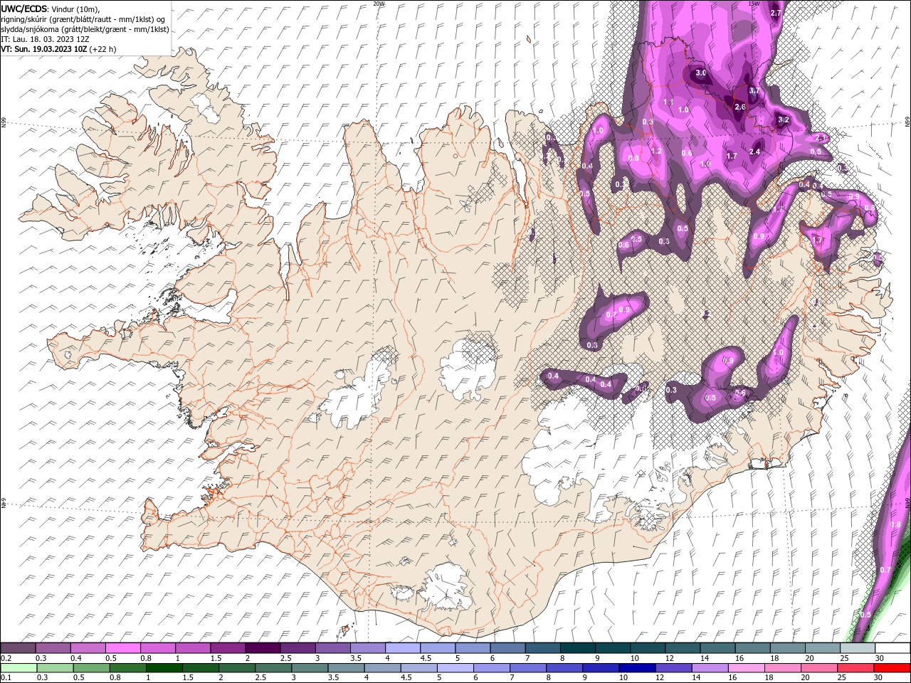Click the '2.1' precipitation value on the map
Image resolution: width=911 pixels, height=683 pixels.
point(821,137)
